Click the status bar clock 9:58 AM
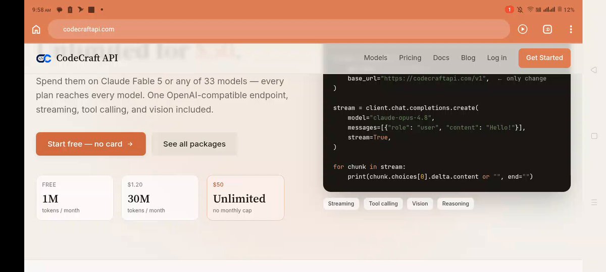The height and width of the screenshot is (272, 606). [41, 10]
